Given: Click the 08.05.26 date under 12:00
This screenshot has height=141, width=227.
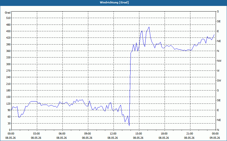Looking at the screenshot, I should pyautogui.click(x=113, y=138).
